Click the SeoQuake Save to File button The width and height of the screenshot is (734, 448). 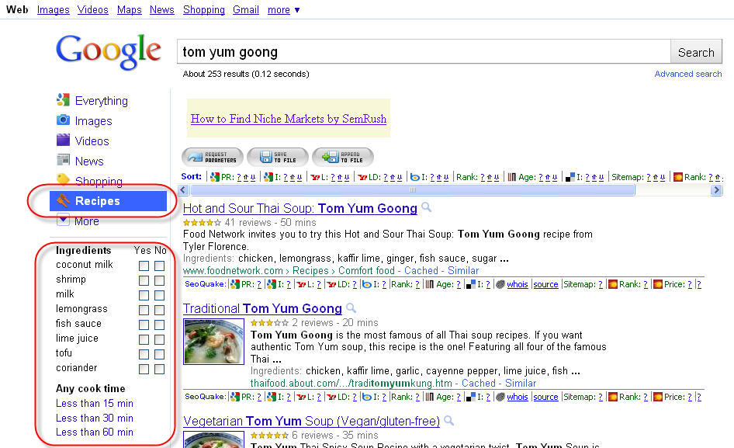click(278, 158)
